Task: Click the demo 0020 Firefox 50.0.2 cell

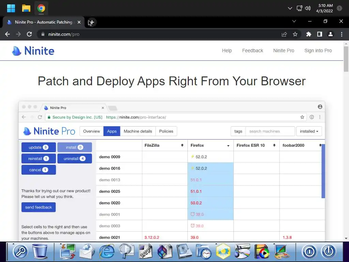Action: tap(211, 203)
